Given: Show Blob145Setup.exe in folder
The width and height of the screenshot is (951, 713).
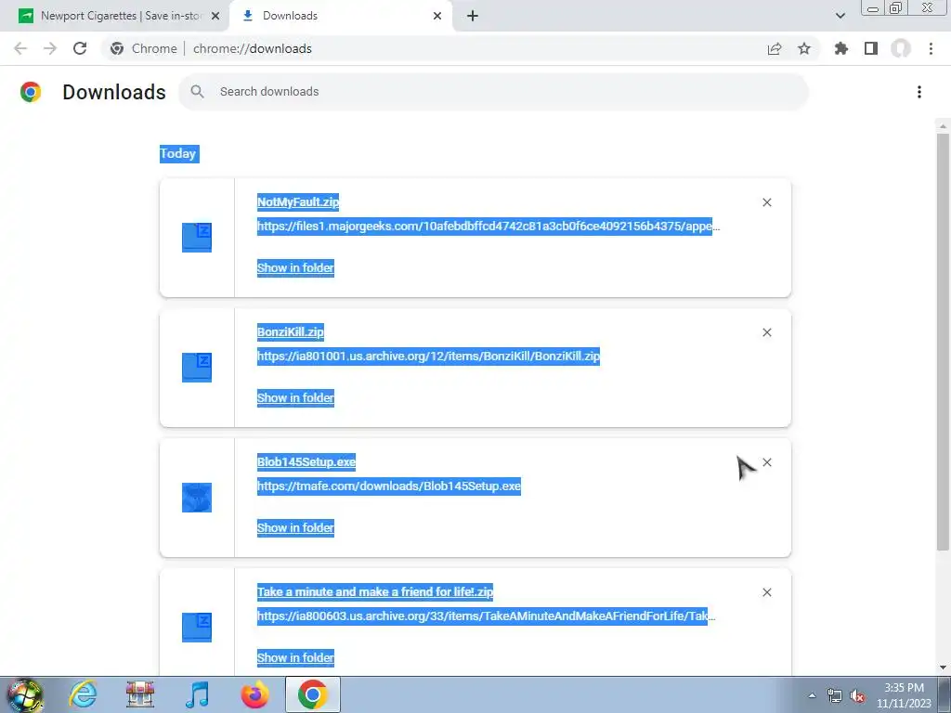Looking at the screenshot, I should (x=295, y=528).
